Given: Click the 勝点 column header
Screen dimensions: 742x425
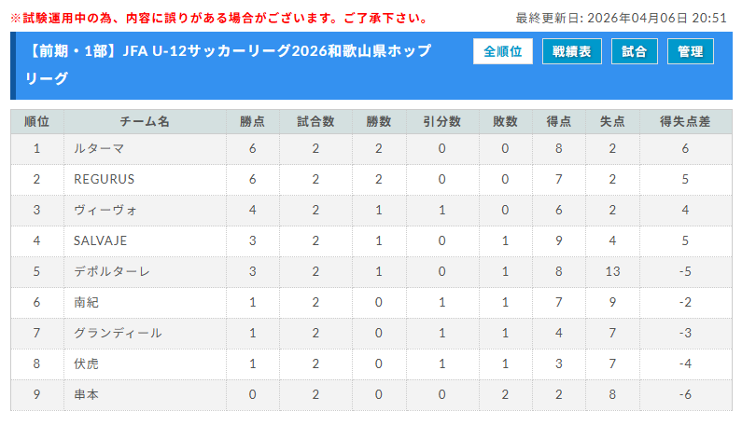Looking at the screenshot, I should coord(252,121).
